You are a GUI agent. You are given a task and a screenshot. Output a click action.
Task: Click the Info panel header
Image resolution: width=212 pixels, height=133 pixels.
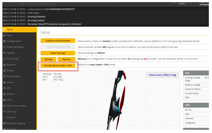[x=196, y=73]
